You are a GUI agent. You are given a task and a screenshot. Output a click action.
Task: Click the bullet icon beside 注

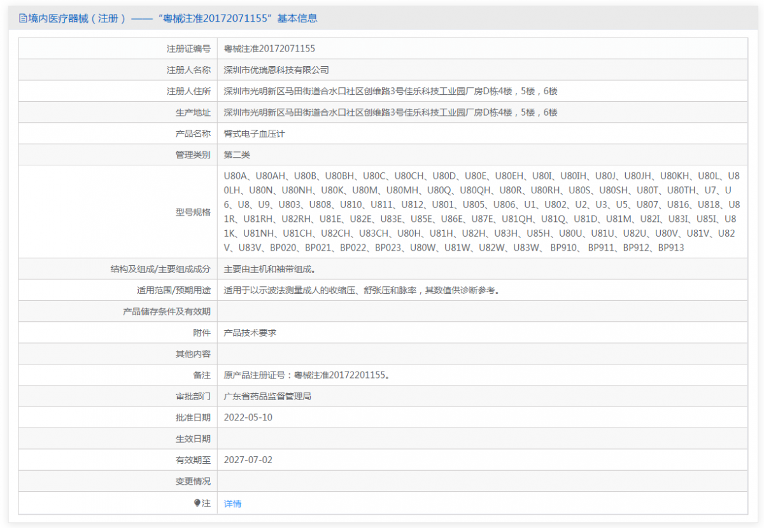[197, 503]
